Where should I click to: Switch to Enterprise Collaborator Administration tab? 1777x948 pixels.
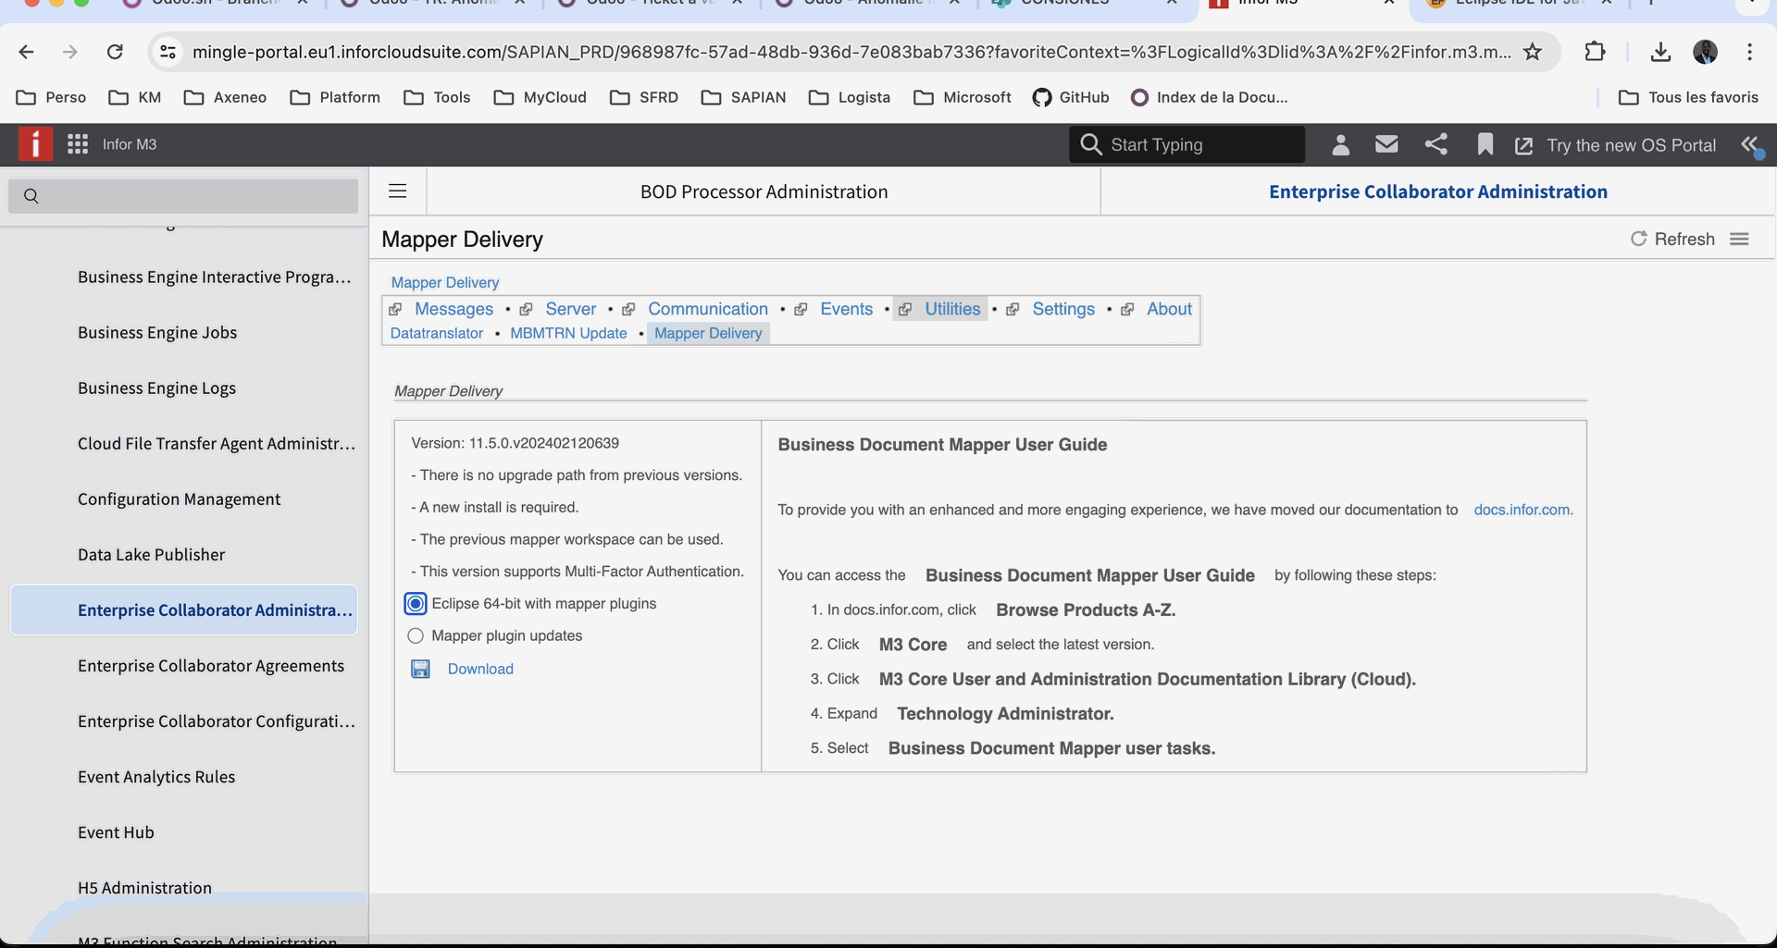point(1438,191)
